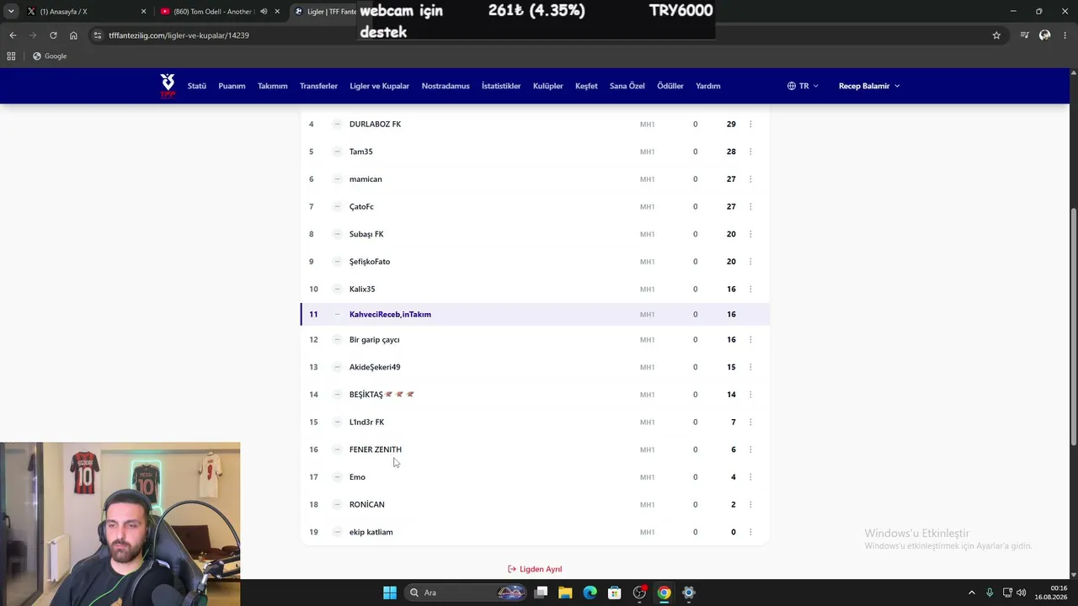This screenshot has height=606, width=1078.
Task: Expand the TR language dropdown
Action: click(x=803, y=86)
